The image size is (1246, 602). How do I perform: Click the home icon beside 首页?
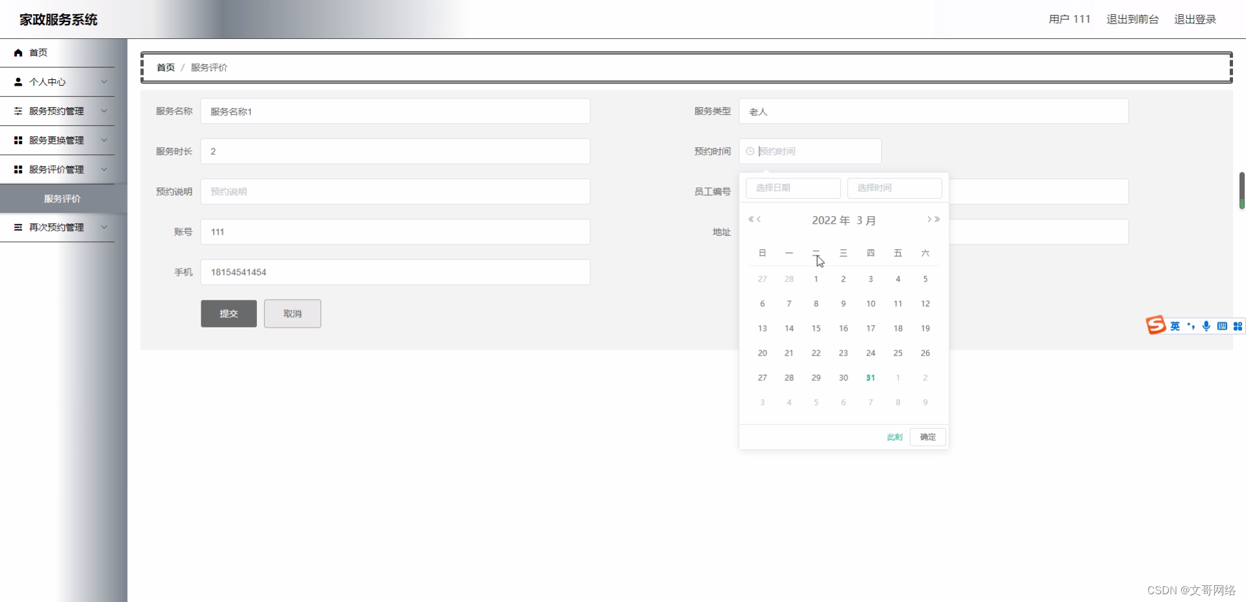18,53
